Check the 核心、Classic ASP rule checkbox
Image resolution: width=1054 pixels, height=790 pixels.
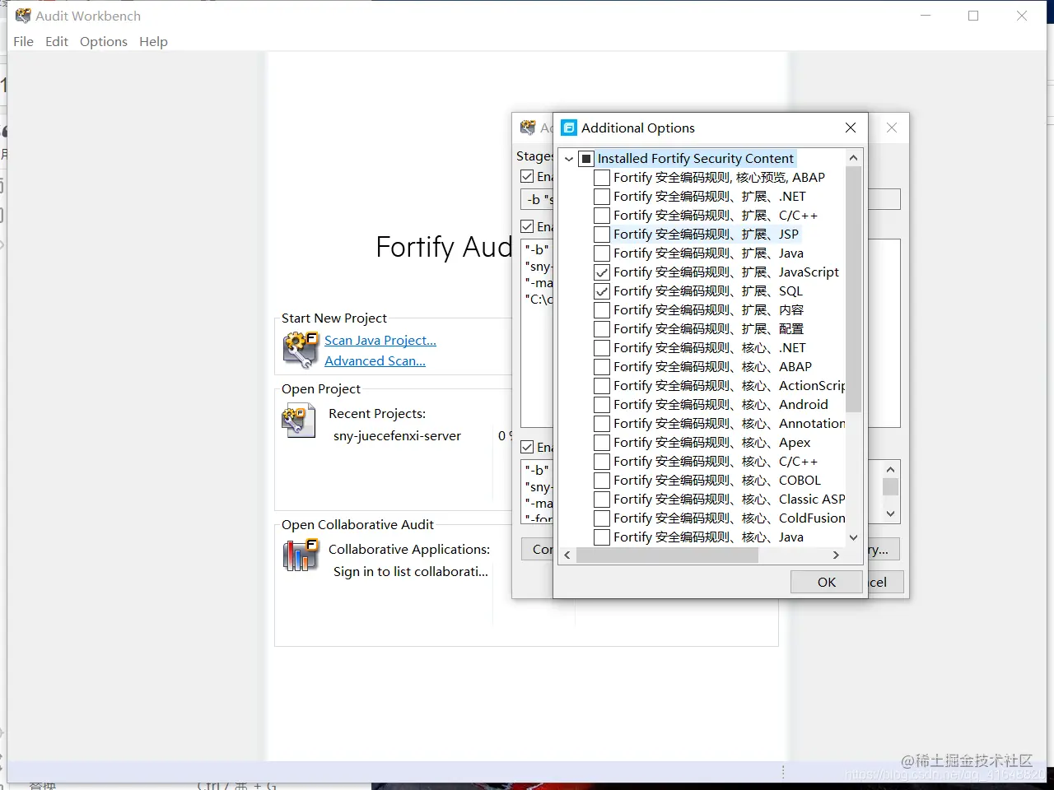click(602, 499)
